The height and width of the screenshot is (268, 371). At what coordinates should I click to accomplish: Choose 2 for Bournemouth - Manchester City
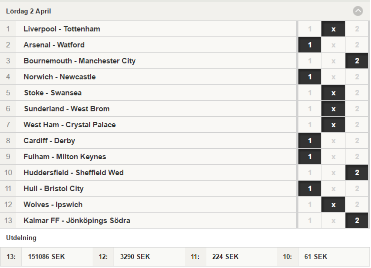click(x=356, y=61)
